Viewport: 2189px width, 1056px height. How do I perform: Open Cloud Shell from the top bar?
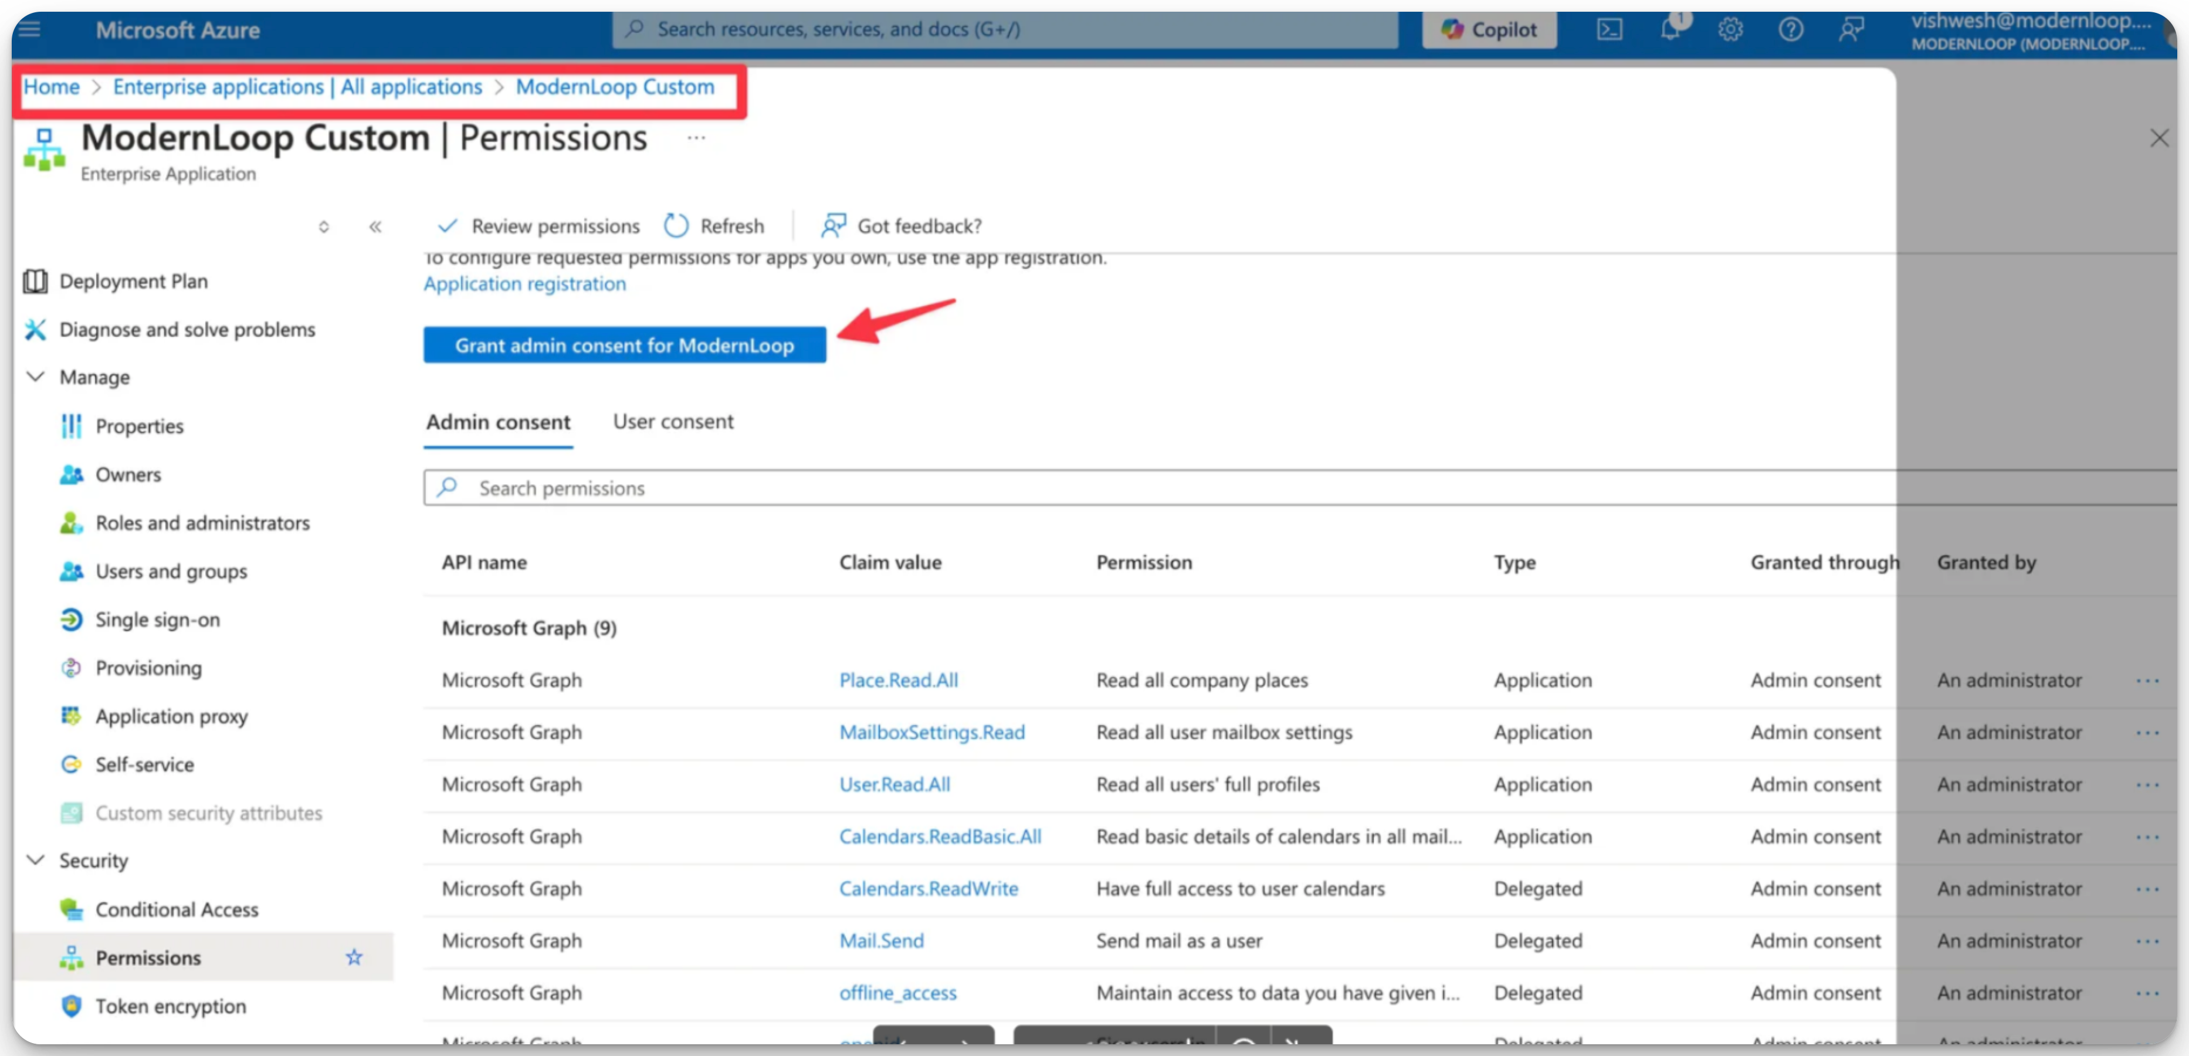(1609, 30)
